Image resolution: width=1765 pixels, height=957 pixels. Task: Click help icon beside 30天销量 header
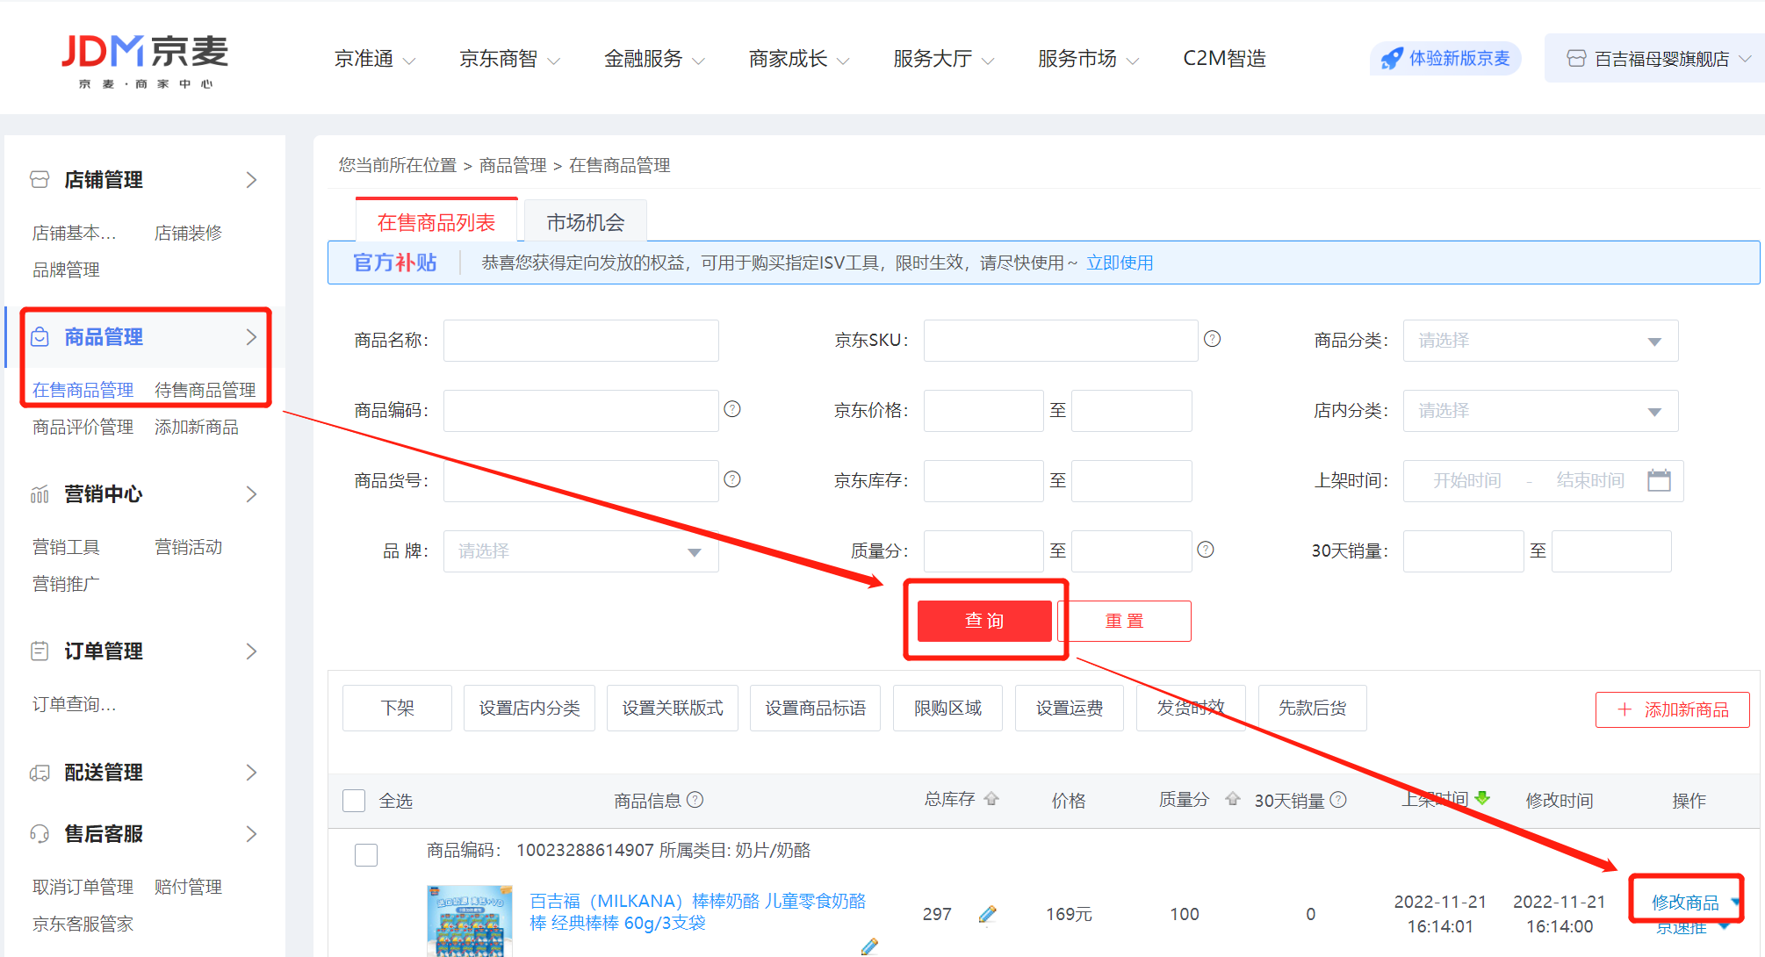pyautogui.click(x=1338, y=800)
